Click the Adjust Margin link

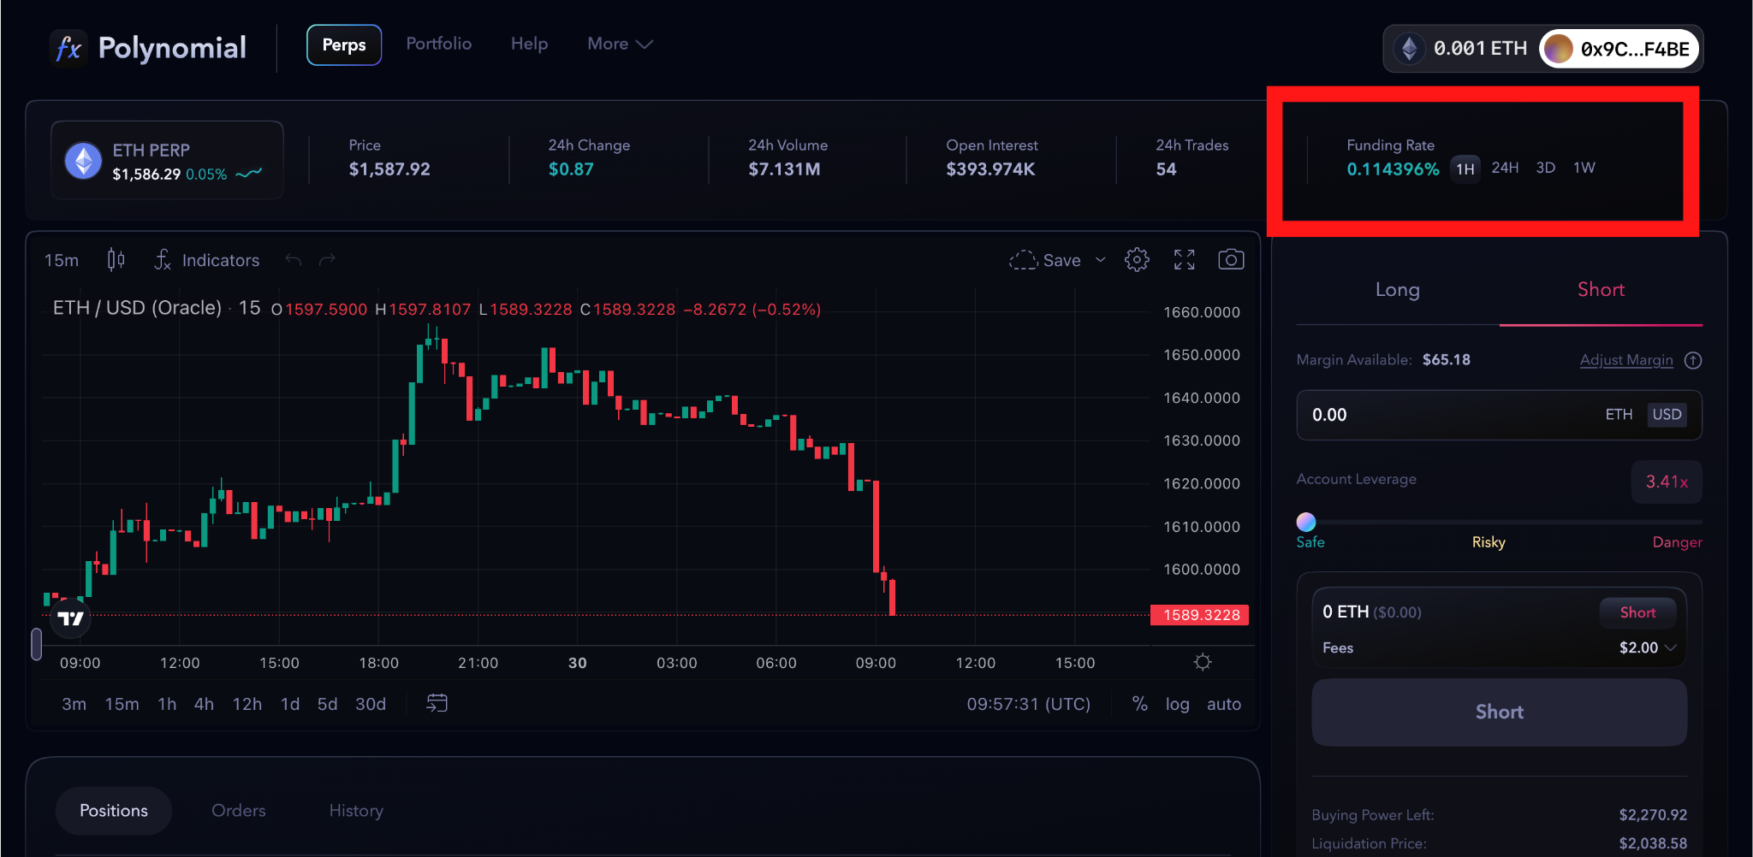pos(1625,360)
